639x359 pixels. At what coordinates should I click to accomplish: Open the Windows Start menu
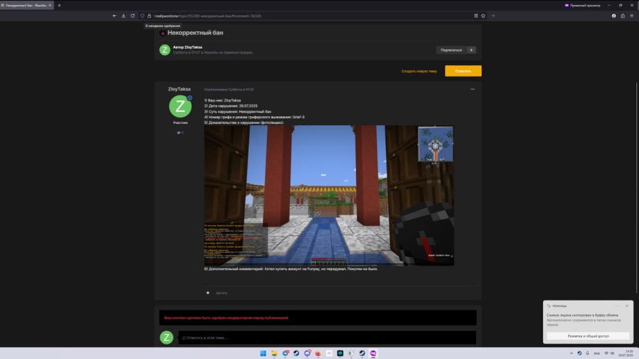click(263, 353)
